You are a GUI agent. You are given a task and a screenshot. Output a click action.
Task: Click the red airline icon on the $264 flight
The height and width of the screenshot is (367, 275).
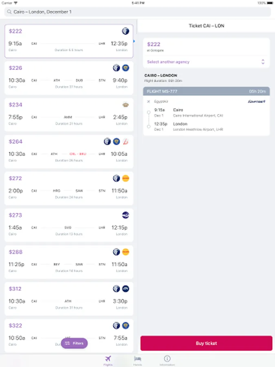pyautogui.click(x=125, y=141)
